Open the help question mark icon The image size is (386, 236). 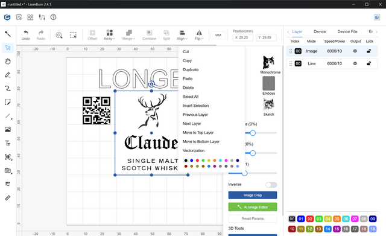[x=54, y=18]
